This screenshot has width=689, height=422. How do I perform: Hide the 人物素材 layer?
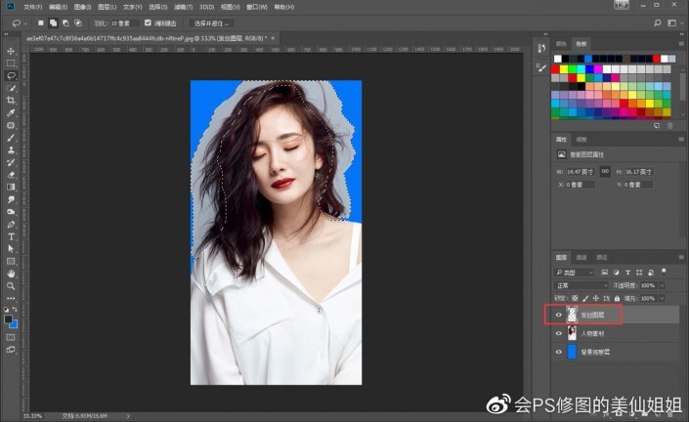[x=558, y=333]
